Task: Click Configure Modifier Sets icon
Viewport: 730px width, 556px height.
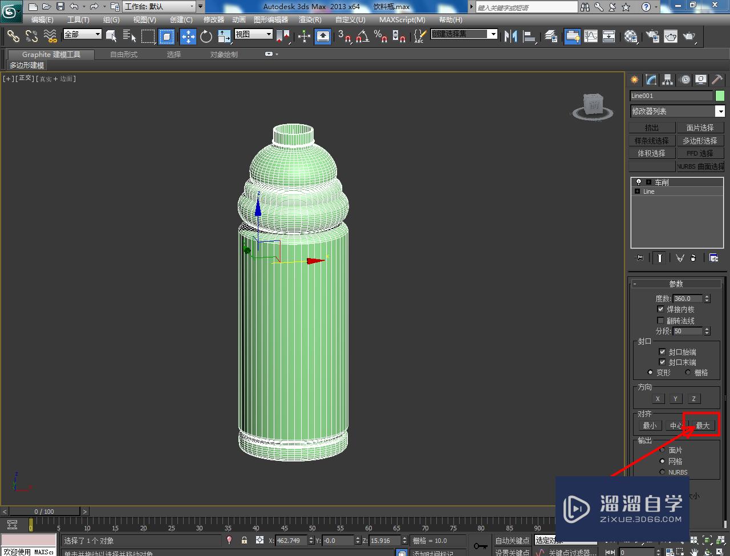Action: pyautogui.click(x=713, y=258)
